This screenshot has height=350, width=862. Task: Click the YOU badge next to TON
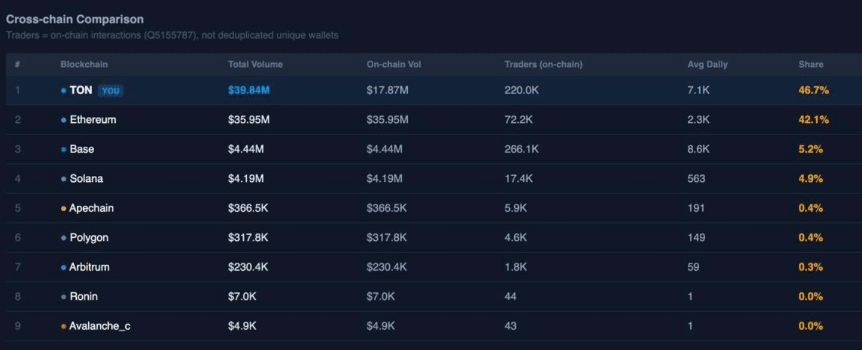point(110,91)
